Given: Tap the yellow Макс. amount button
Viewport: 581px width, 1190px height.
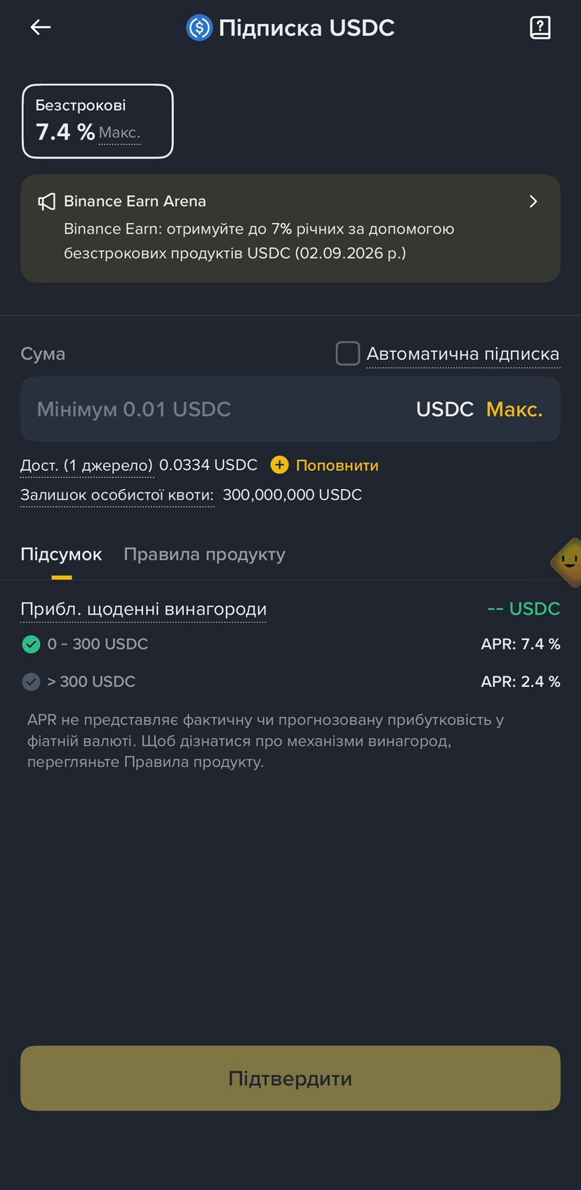Looking at the screenshot, I should pyautogui.click(x=514, y=409).
